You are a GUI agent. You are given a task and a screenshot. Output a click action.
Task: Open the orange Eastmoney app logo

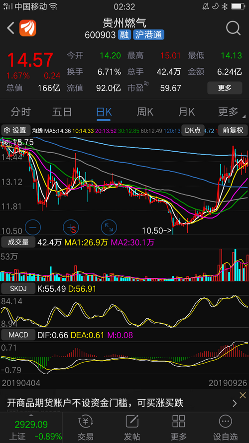[x=27, y=28]
